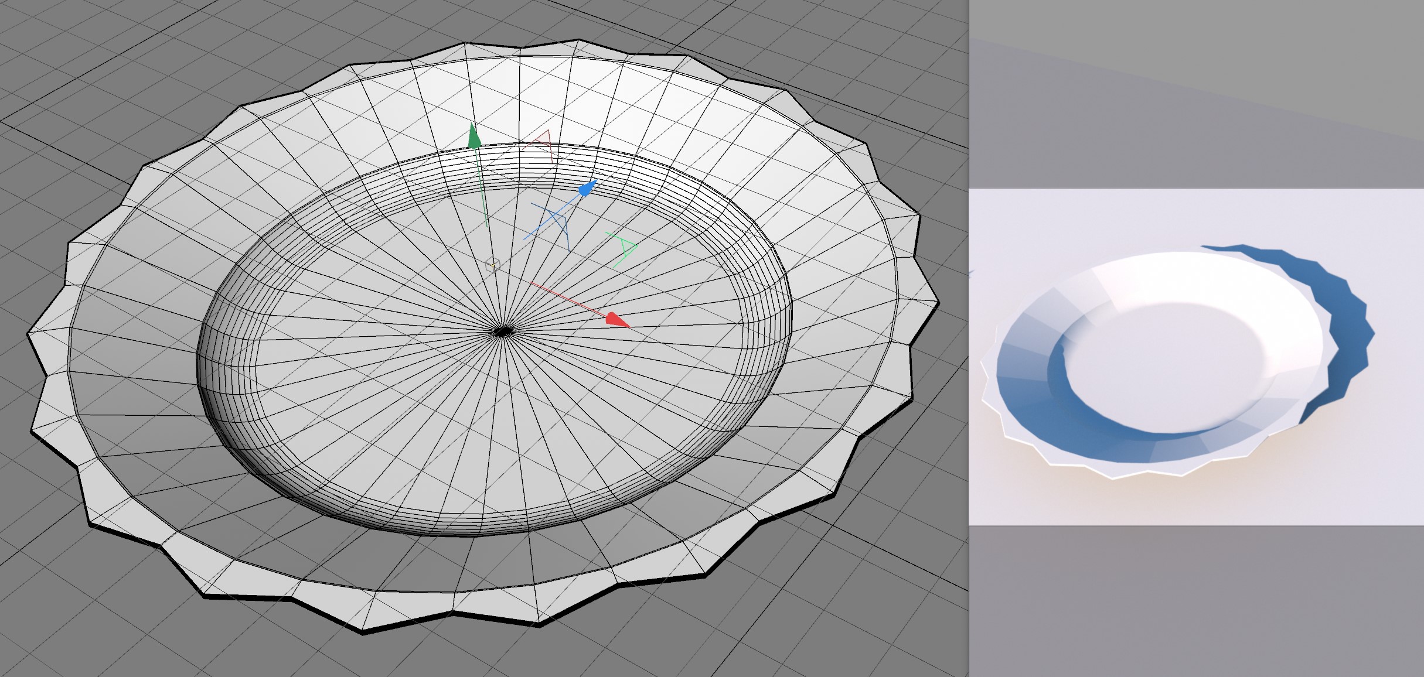Click the red X-axis shaft line
Screen dimensions: 1424x677
coord(568,299)
